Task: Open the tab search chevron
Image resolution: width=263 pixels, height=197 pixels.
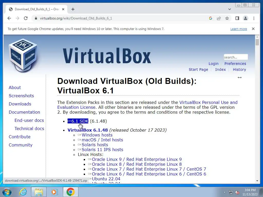Action: pos(230,9)
